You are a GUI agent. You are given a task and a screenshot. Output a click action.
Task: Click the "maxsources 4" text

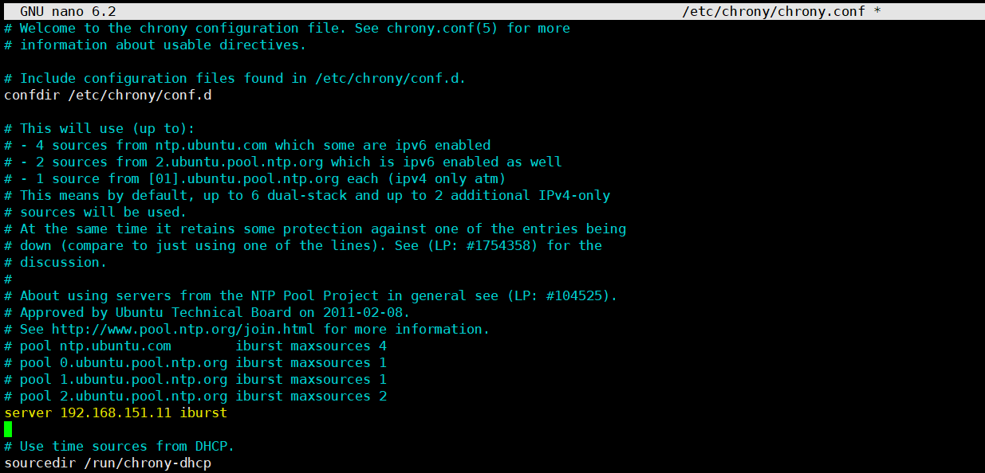339,346
